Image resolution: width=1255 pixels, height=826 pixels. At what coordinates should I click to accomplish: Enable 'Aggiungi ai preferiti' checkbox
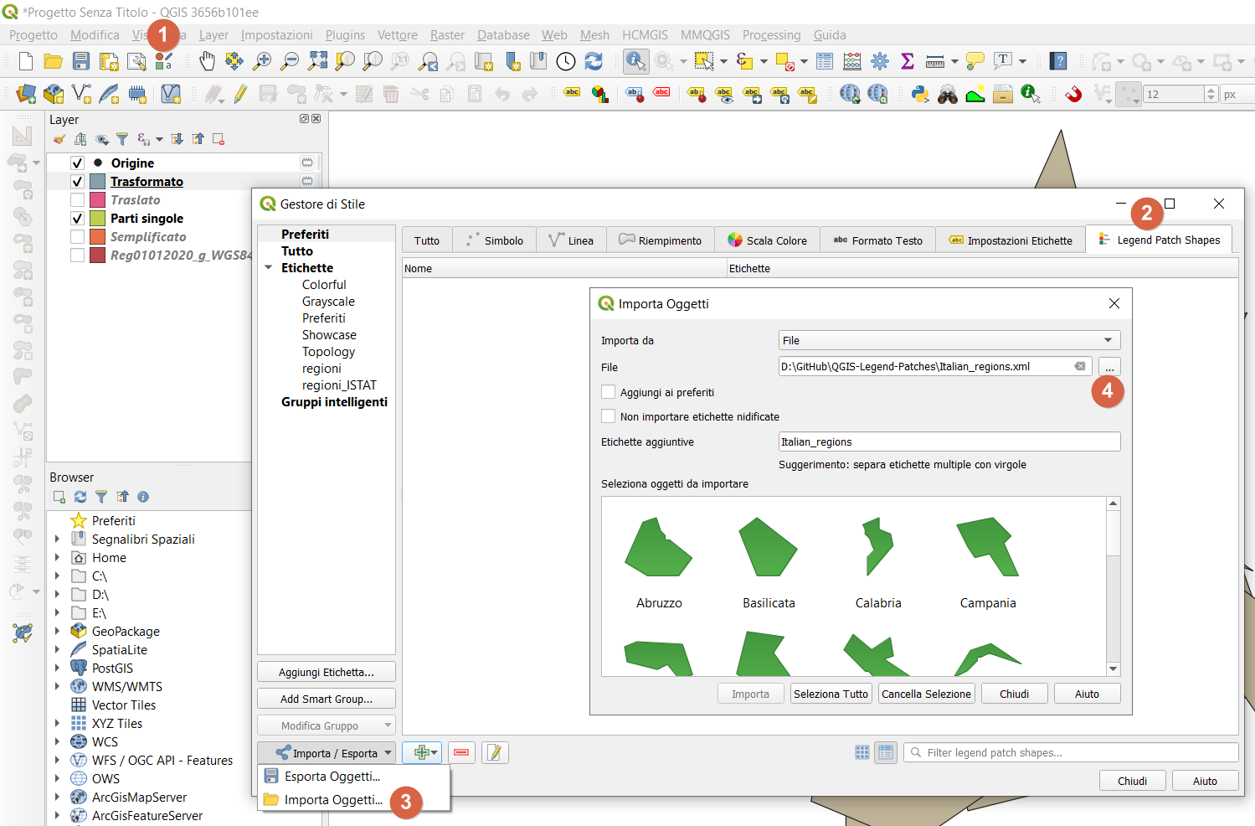(609, 392)
